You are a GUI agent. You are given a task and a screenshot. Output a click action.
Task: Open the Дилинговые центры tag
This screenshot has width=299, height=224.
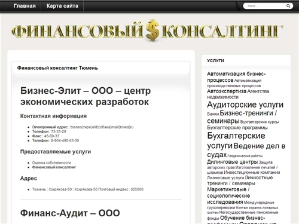pos(233,162)
